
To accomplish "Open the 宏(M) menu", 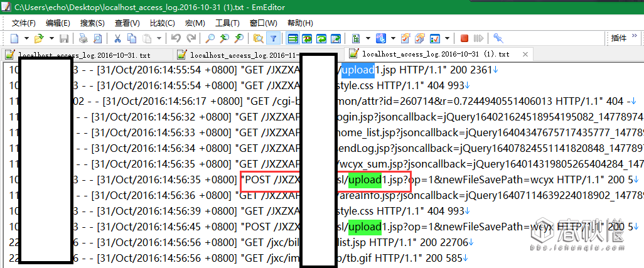I will pyautogui.click(x=195, y=23).
